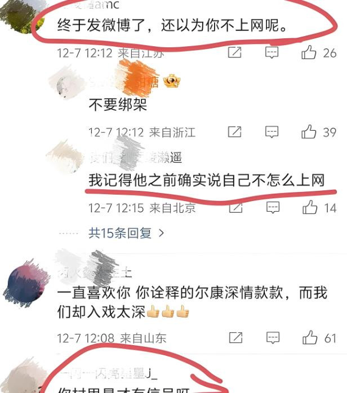This screenshot has height=393, width=347.
Task: Open the comment text '不要绑架'
Action: tap(118, 105)
